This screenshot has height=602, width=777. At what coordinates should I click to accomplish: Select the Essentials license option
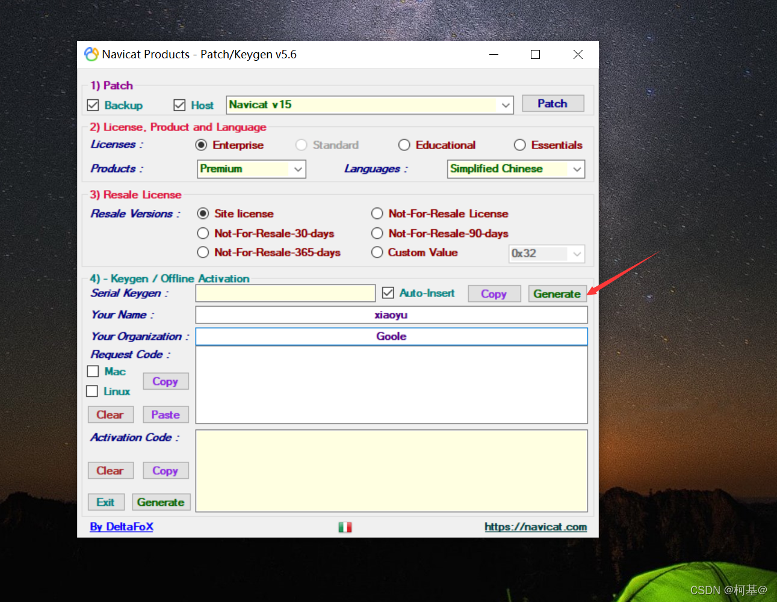[x=520, y=145]
